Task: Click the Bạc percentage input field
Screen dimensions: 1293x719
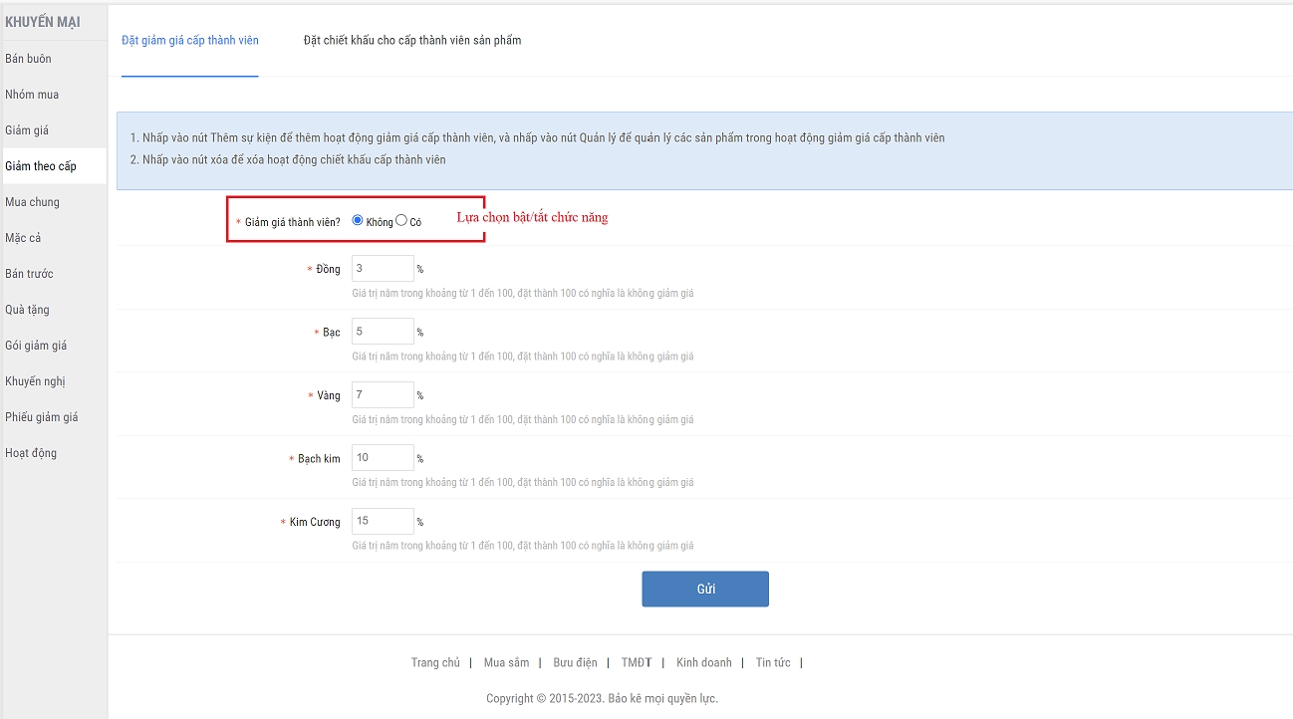Action: 383,332
